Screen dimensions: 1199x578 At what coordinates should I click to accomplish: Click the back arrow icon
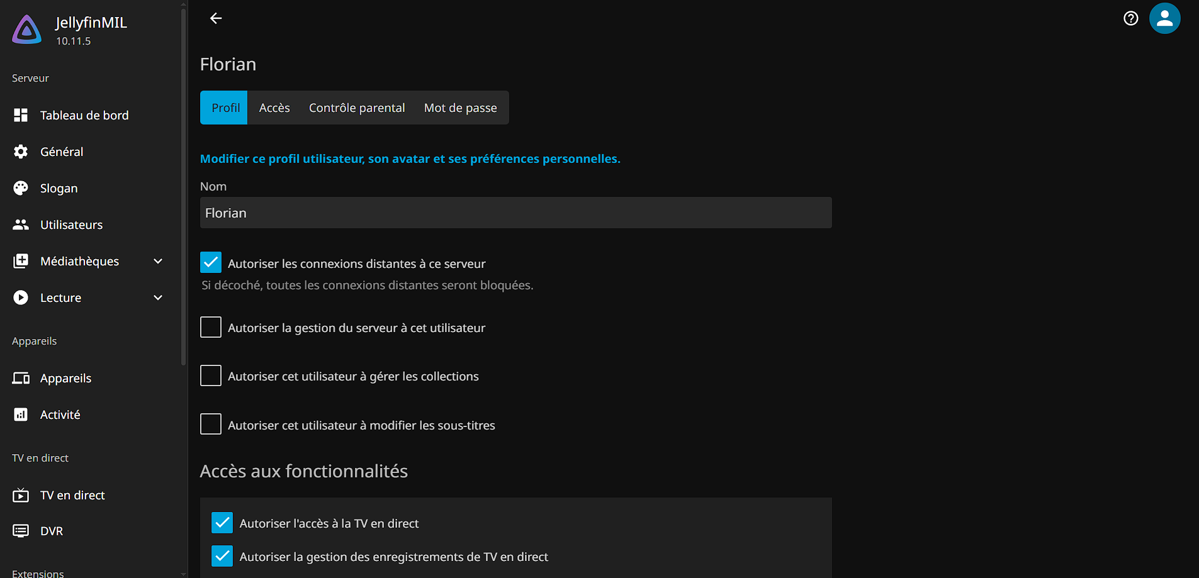pos(216,18)
